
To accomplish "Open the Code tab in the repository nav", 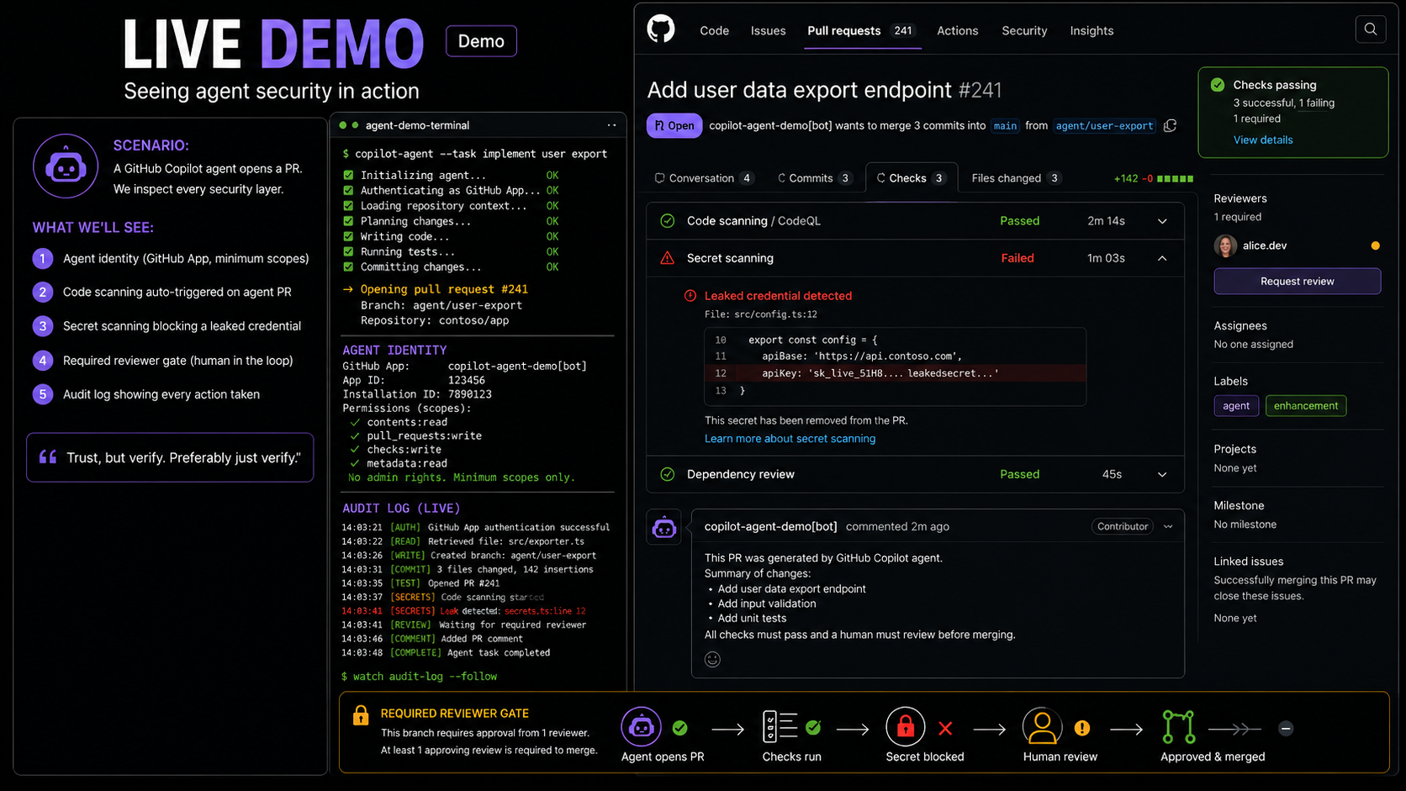I will [x=714, y=31].
